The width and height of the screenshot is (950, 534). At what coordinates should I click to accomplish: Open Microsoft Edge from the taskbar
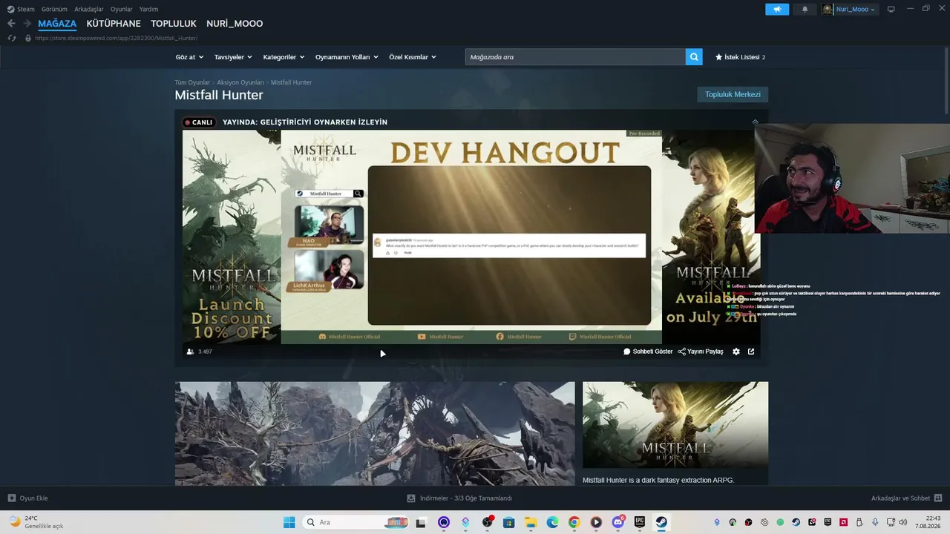click(x=552, y=522)
